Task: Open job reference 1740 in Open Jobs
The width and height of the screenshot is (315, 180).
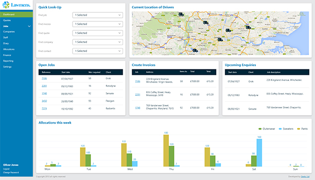Action: pyautogui.click(x=44, y=93)
